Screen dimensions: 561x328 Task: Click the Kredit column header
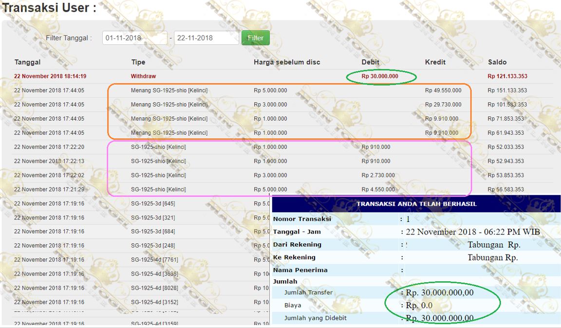click(435, 62)
